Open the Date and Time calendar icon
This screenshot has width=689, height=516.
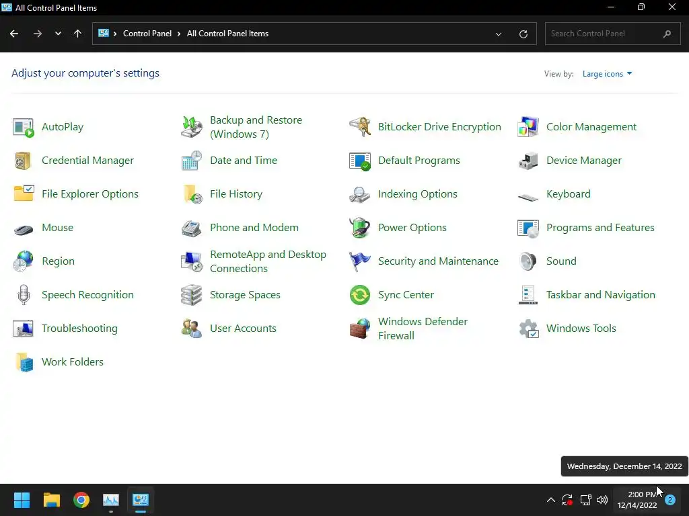[x=192, y=161]
